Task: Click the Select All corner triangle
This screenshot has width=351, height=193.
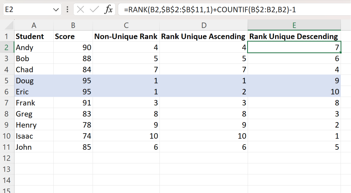Action: [x=9, y=25]
